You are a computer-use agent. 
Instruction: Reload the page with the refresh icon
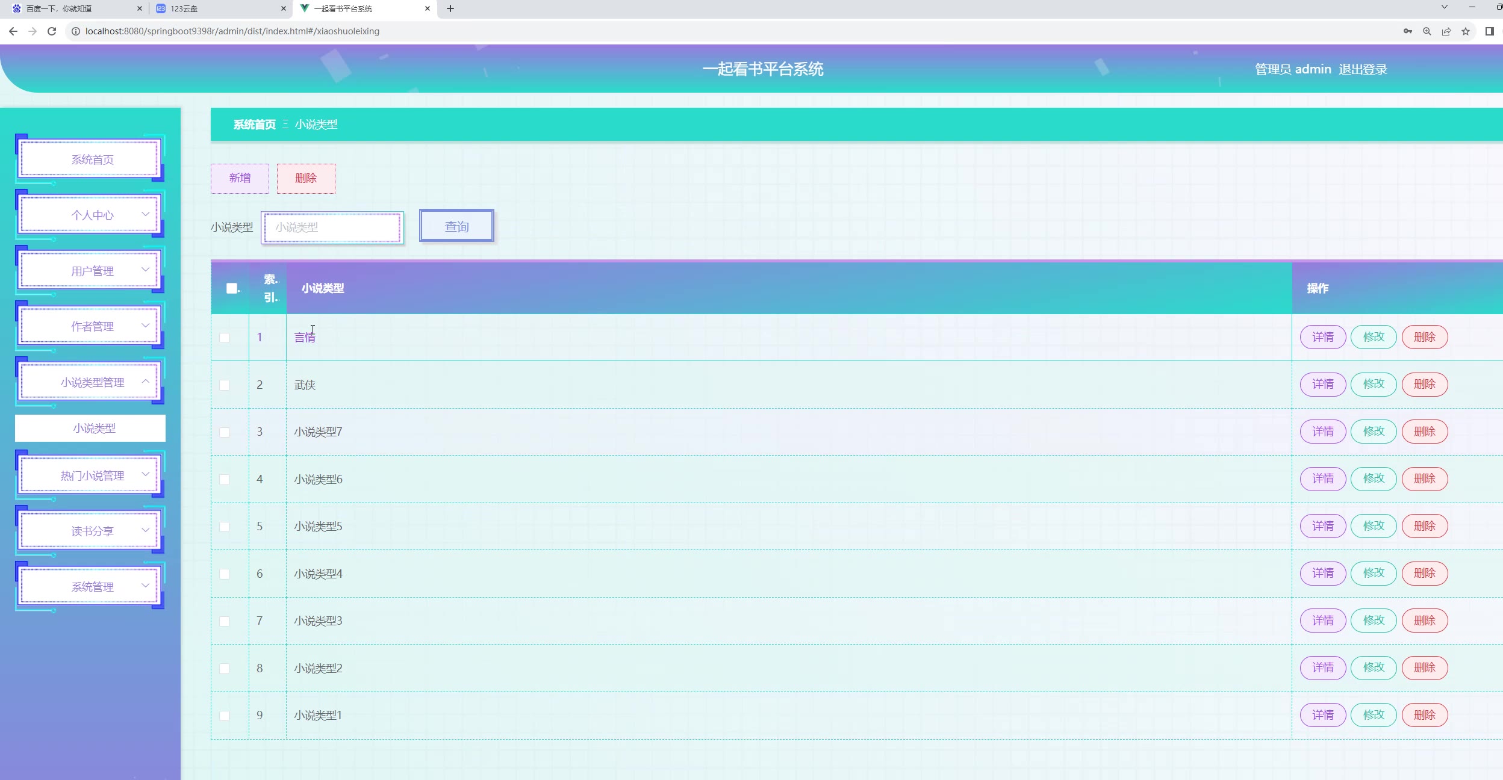(x=52, y=31)
